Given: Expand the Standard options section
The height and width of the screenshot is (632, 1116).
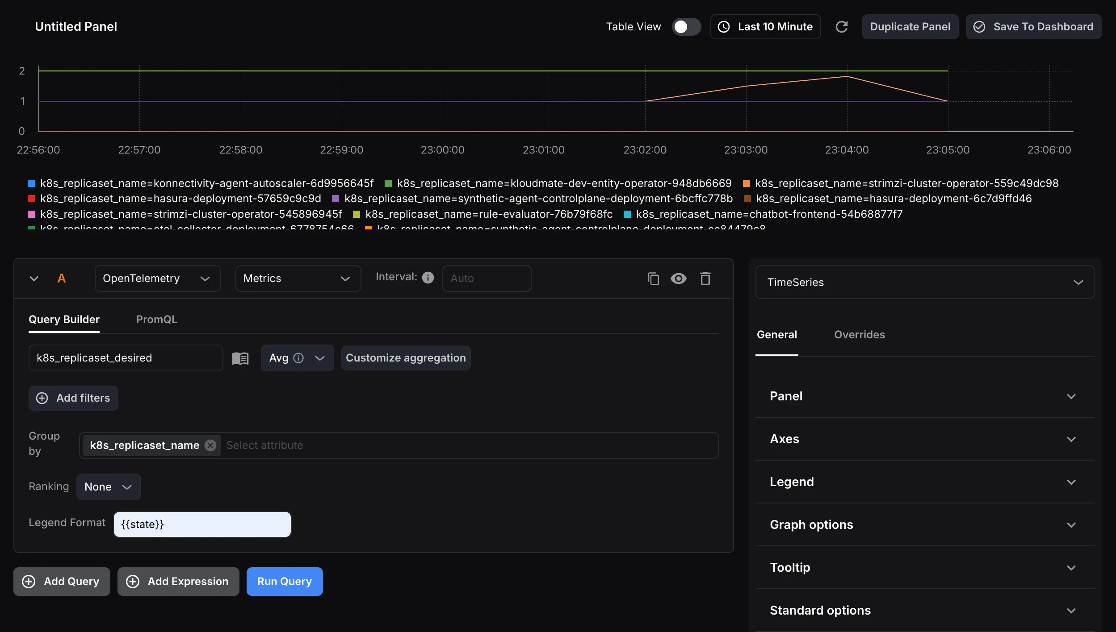Looking at the screenshot, I should [x=925, y=611].
